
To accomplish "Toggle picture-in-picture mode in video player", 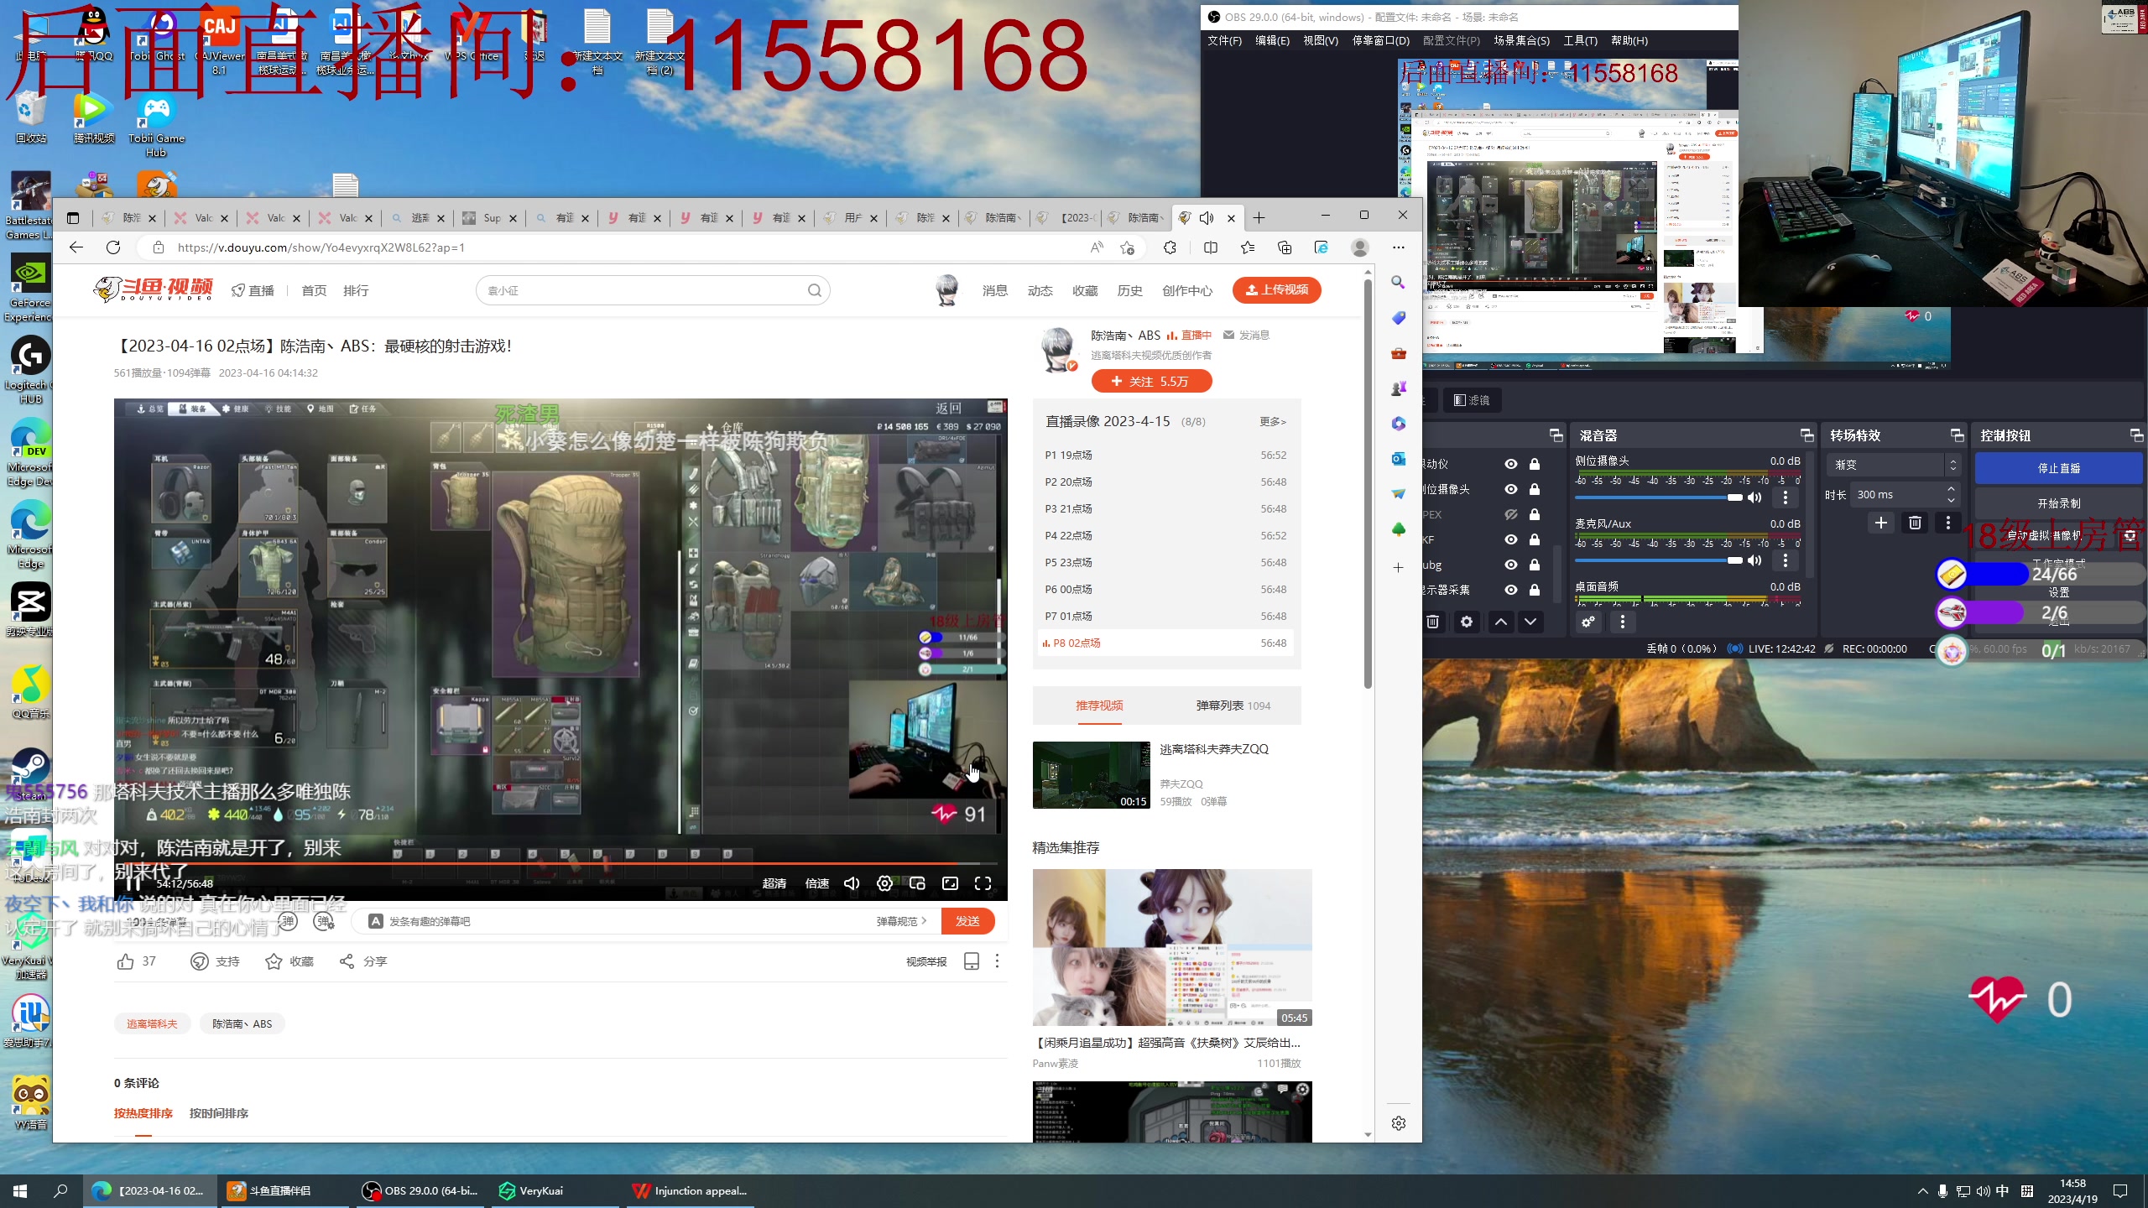I will coord(917,883).
